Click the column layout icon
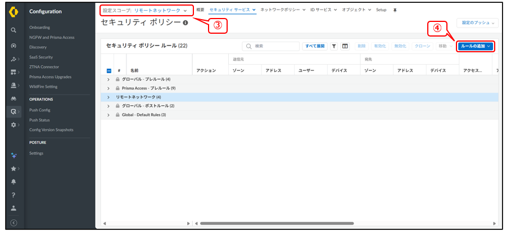The image size is (511, 235). click(345, 46)
